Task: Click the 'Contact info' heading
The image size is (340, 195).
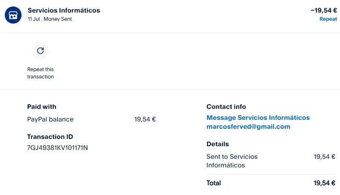Action: pyautogui.click(x=226, y=107)
